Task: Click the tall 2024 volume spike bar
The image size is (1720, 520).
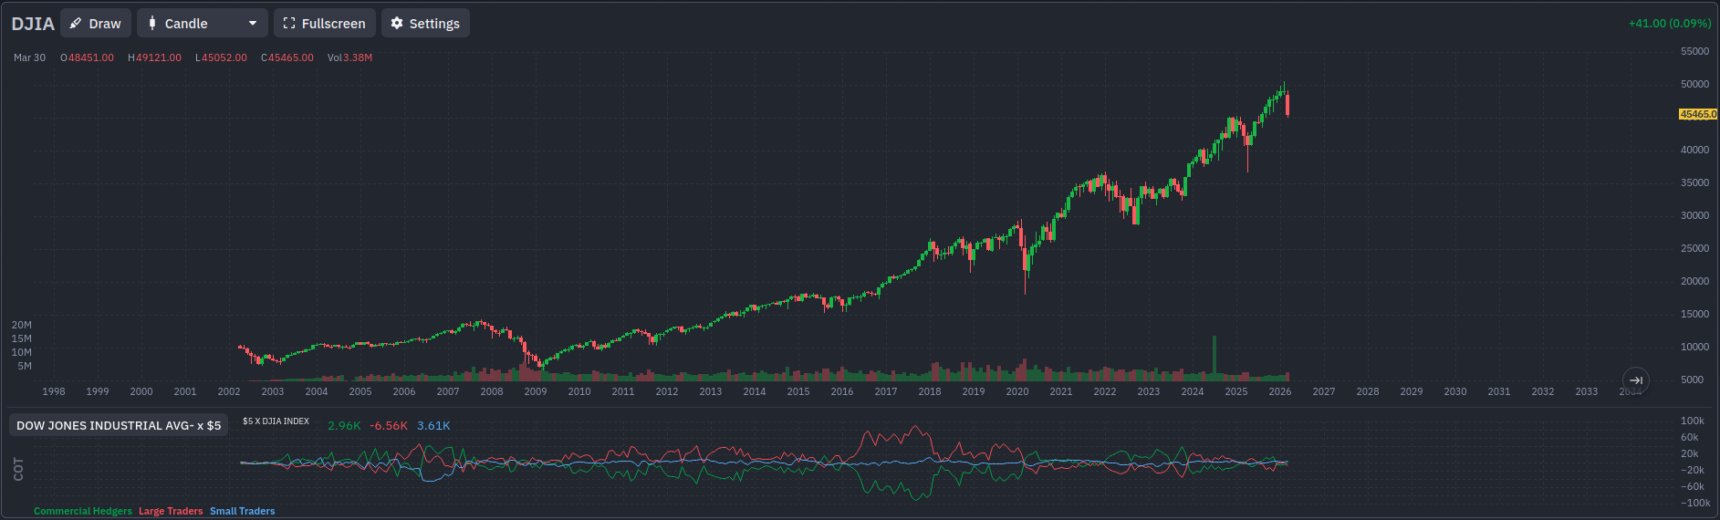Action: 1214,358
